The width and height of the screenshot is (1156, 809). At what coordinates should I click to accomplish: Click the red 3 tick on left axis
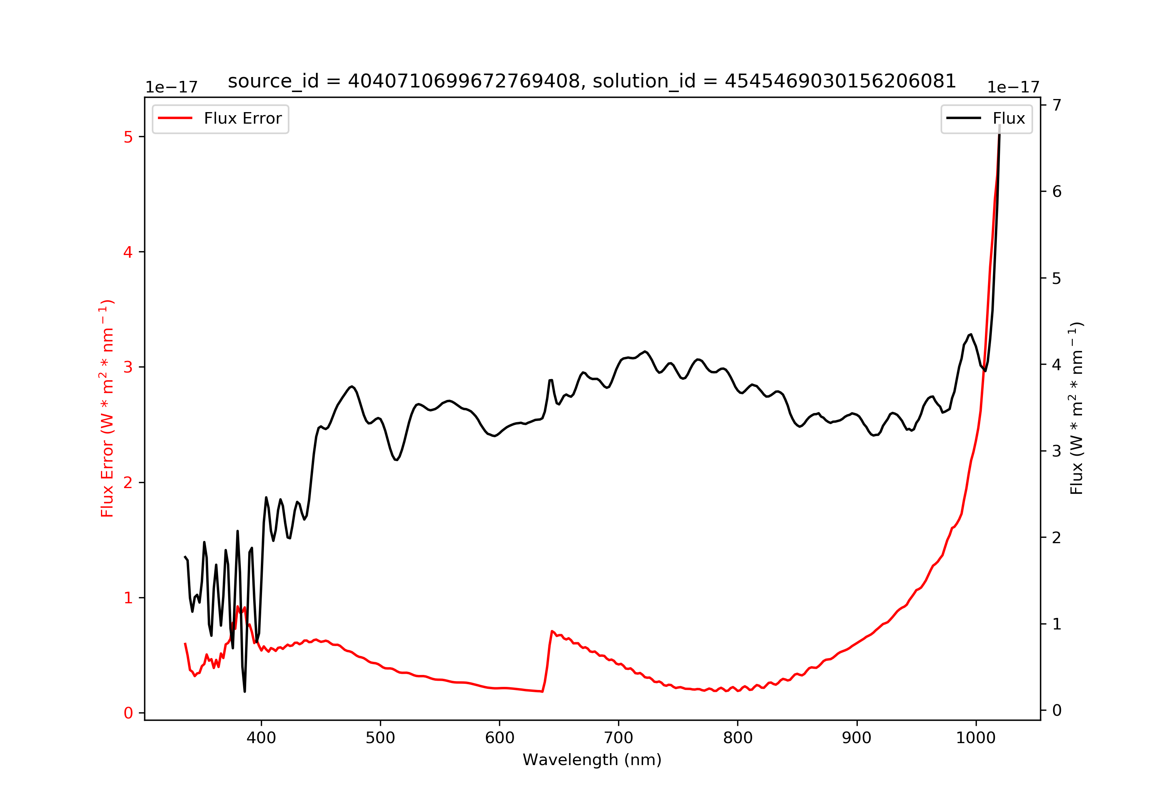pos(128,367)
